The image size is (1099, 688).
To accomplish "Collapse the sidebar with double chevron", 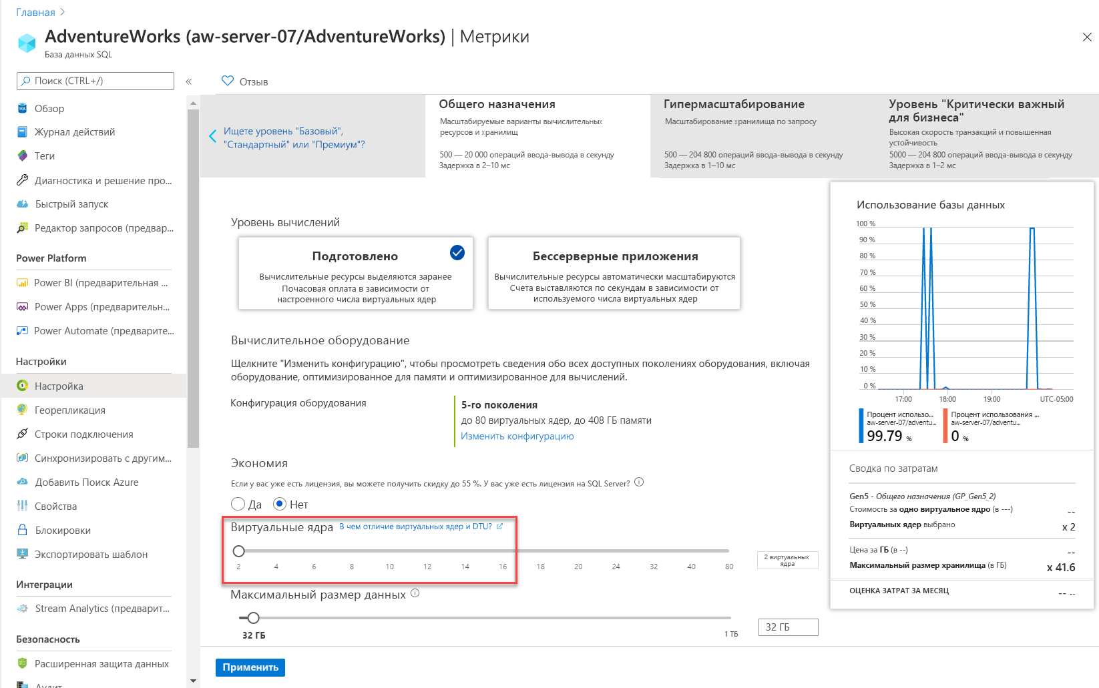I will (x=189, y=81).
